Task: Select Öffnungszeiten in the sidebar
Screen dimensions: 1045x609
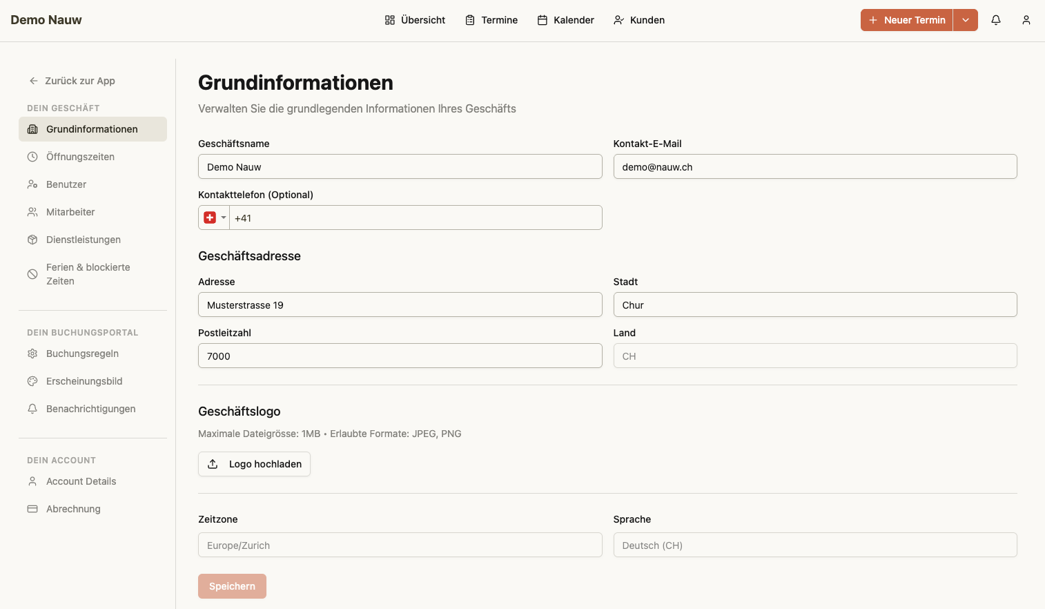Action: pos(92,157)
